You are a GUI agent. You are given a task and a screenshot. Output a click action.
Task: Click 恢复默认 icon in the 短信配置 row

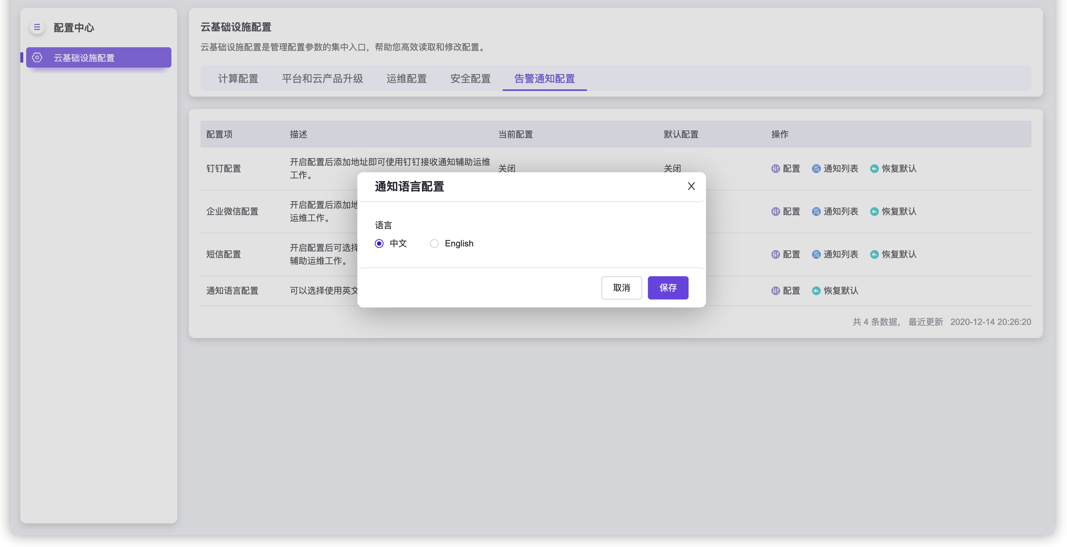click(875, 254)
